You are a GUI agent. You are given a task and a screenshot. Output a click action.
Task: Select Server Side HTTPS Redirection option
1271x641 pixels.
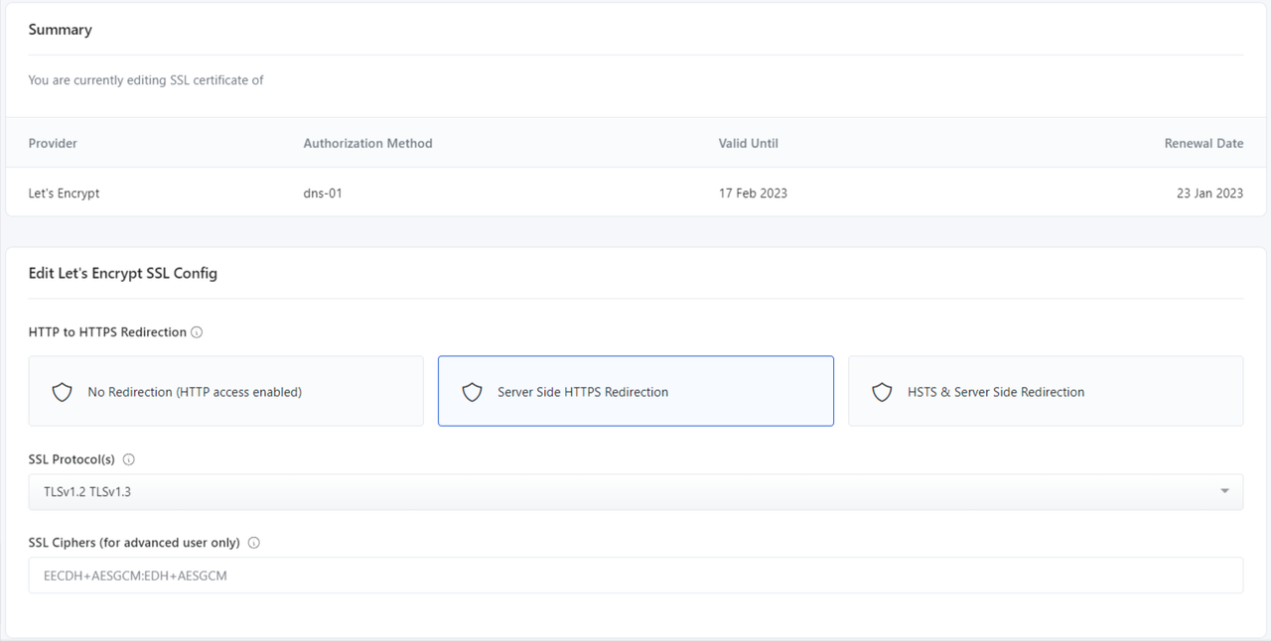[x=635, y=391]
